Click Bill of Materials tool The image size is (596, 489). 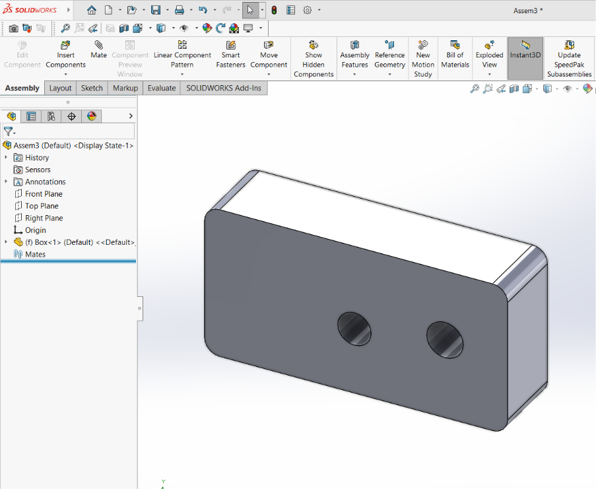click(x=455, y=54)
